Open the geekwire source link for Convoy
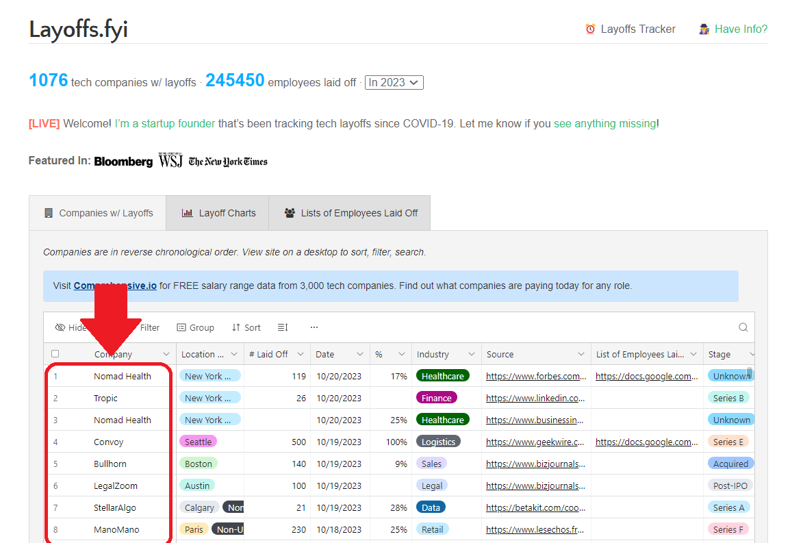Viewport: 803px width, 543px height. point(535,442)
